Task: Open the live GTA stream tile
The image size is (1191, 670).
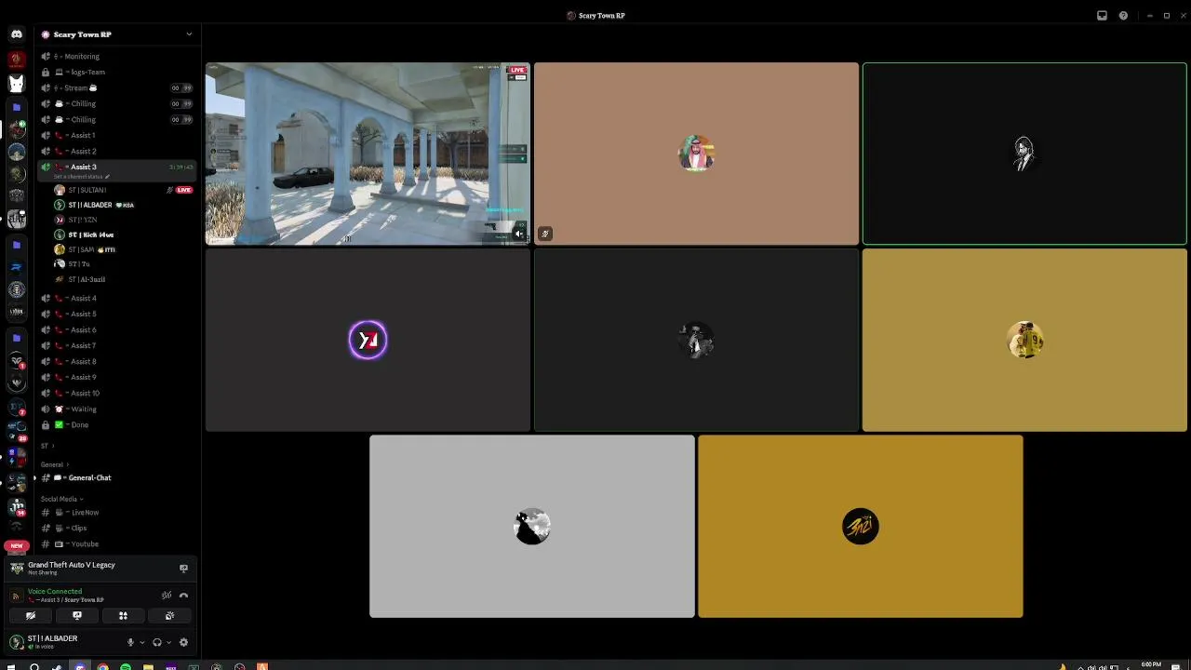Action: pos(368,154)
